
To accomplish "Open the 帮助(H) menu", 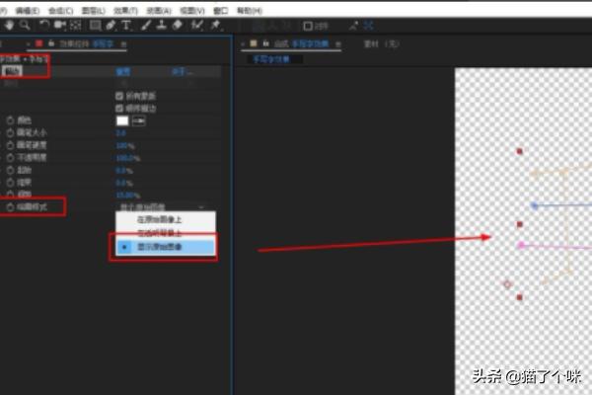I will (x=250, y=11).
